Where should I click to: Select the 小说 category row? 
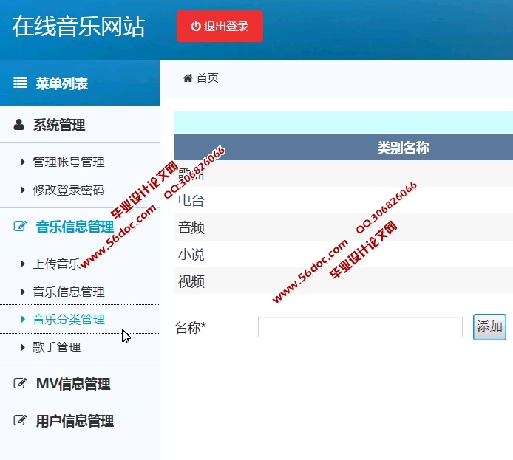coord(344,254)
